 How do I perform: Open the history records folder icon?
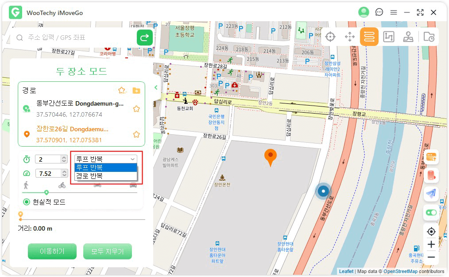point(429,37)
